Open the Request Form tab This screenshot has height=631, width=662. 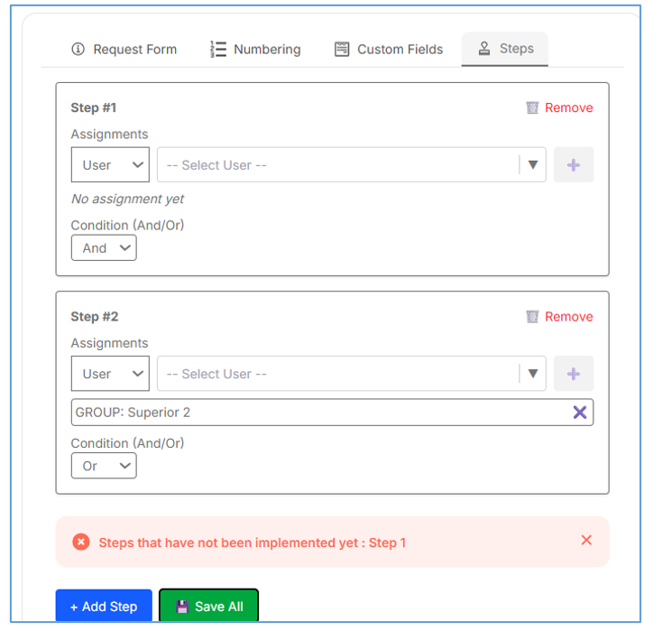(x=124, y=50)
